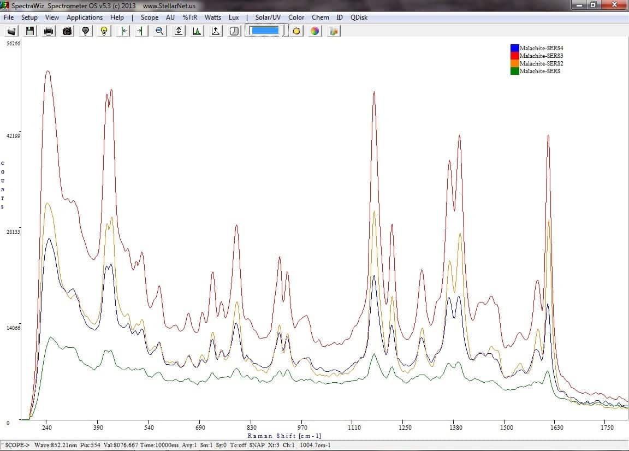
Task: Click the SpectraWiz window title text
Action: tap(104, 6)
